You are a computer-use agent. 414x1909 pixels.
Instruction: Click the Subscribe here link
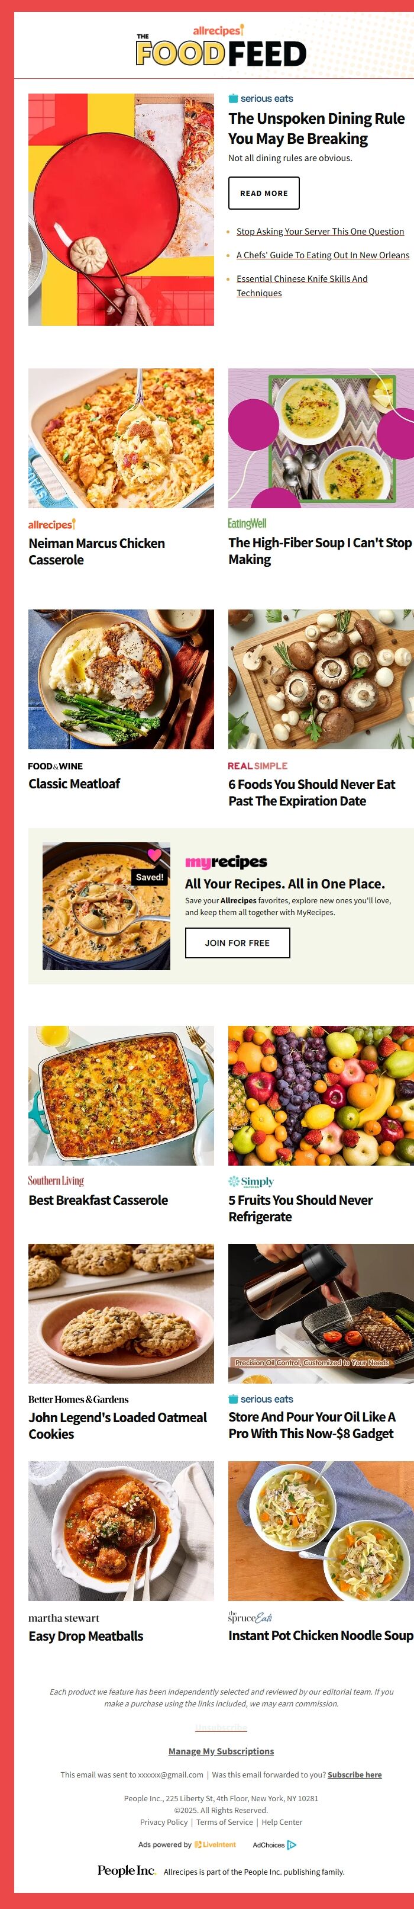[x=355, y=1775]
